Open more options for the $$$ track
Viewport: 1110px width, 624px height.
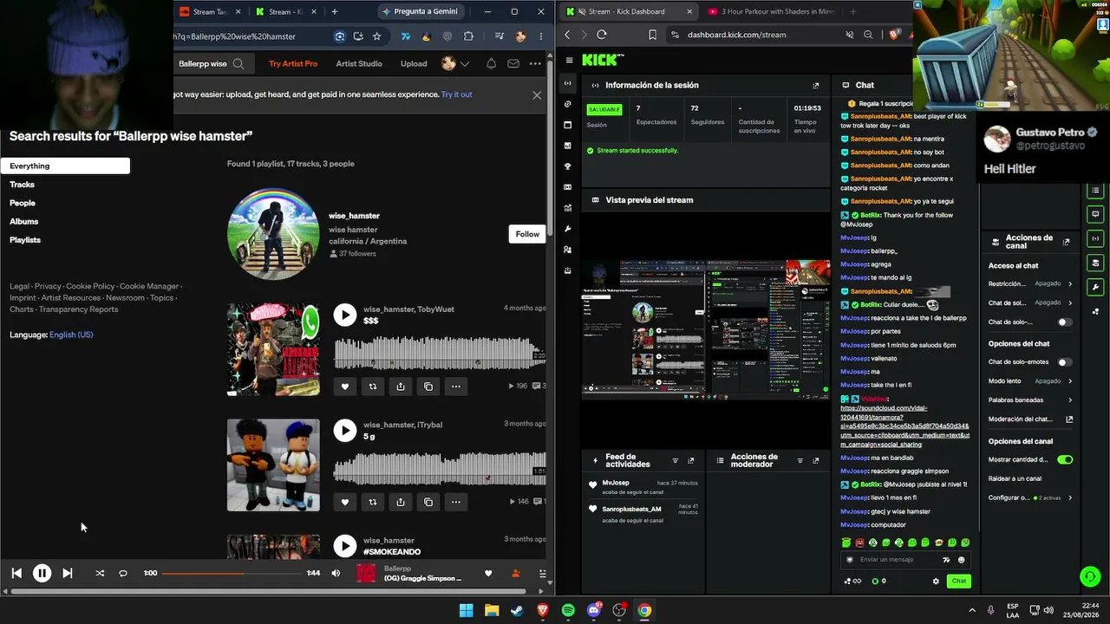point(456,387)
